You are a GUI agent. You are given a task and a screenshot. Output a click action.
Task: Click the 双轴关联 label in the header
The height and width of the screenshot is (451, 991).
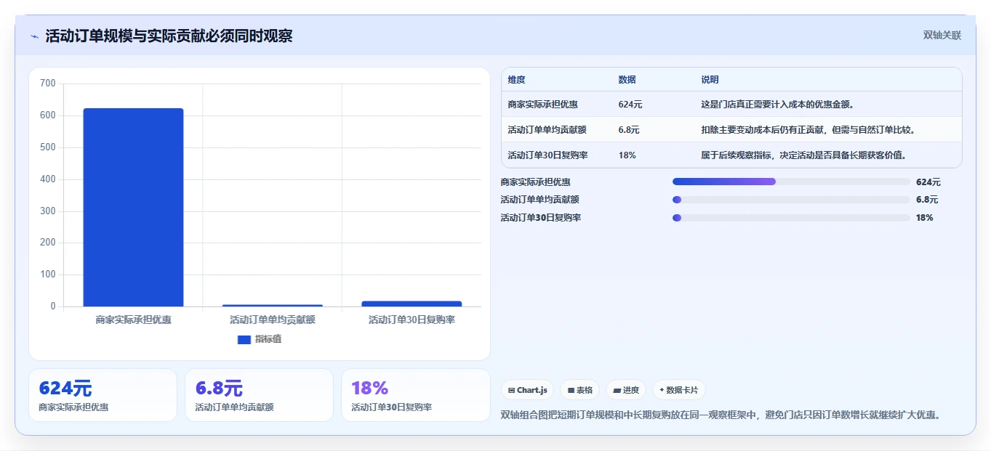click(942, 35)
